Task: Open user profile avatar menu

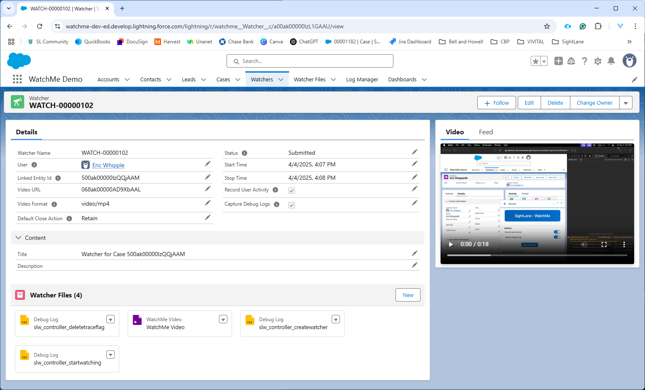Action: (x=630, y=61)
